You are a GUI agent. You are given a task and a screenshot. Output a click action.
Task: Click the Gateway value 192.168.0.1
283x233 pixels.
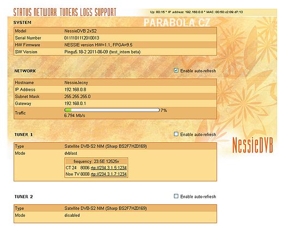pos(75,104)
